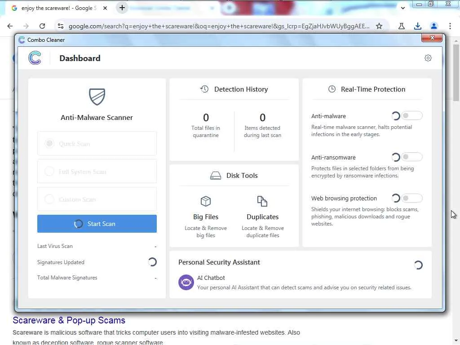Open Chrome downloads icon

tap(417, 26)
